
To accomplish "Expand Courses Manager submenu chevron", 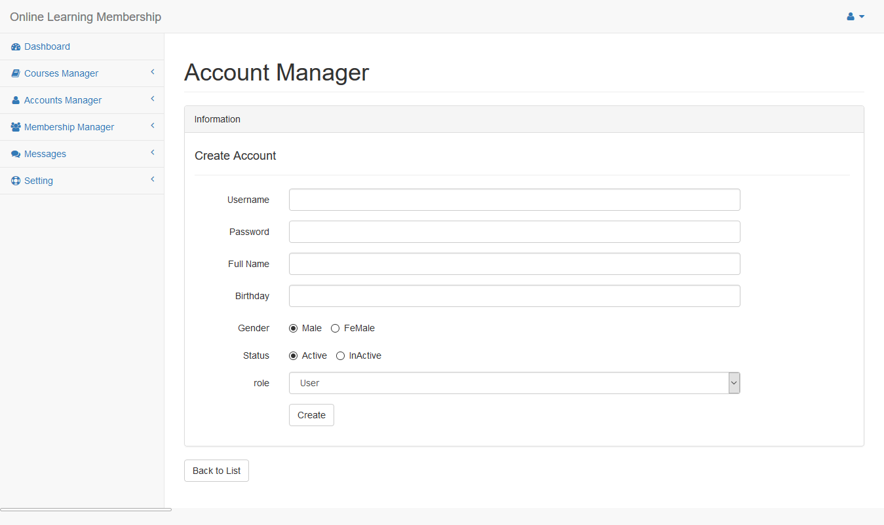I will (152, 72).
